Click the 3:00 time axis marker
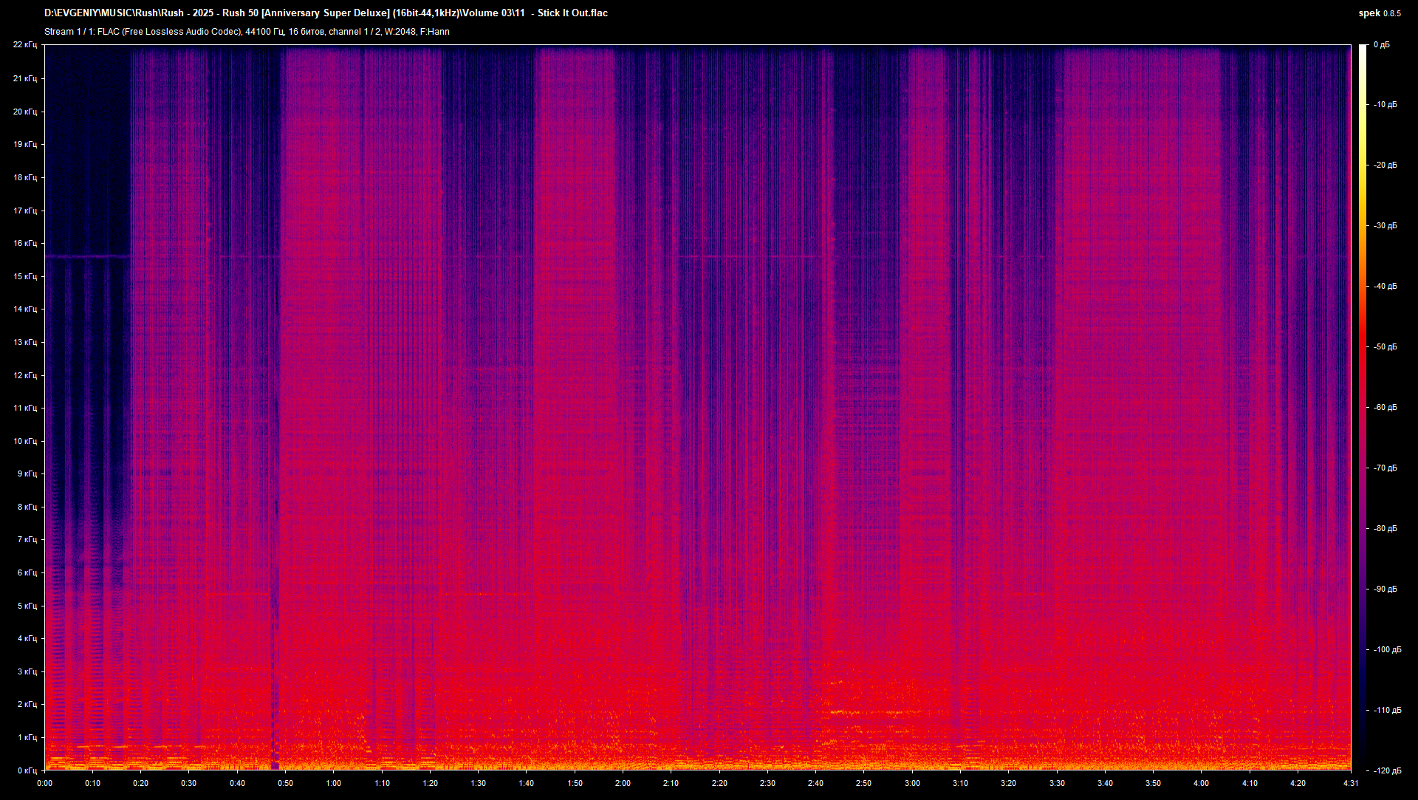Image resolution: width=1418 pixels, height=800 pixels. pos(912,783)
